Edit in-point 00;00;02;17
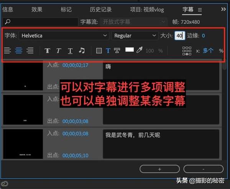 click(x=76, y=65)
